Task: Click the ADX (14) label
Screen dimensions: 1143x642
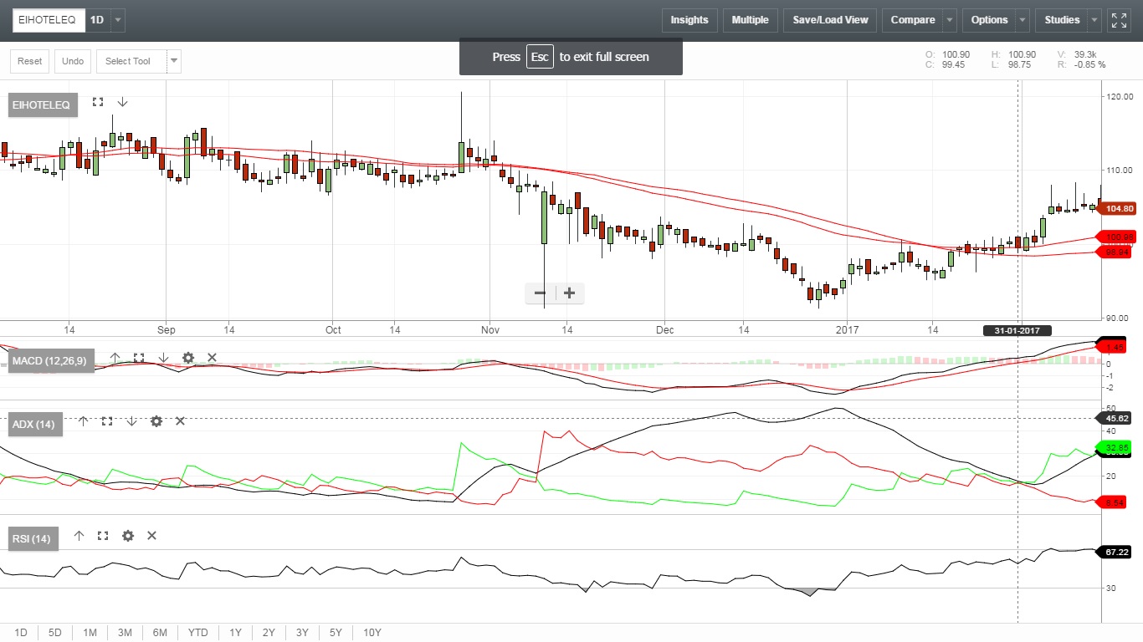Action: [35, 425]
